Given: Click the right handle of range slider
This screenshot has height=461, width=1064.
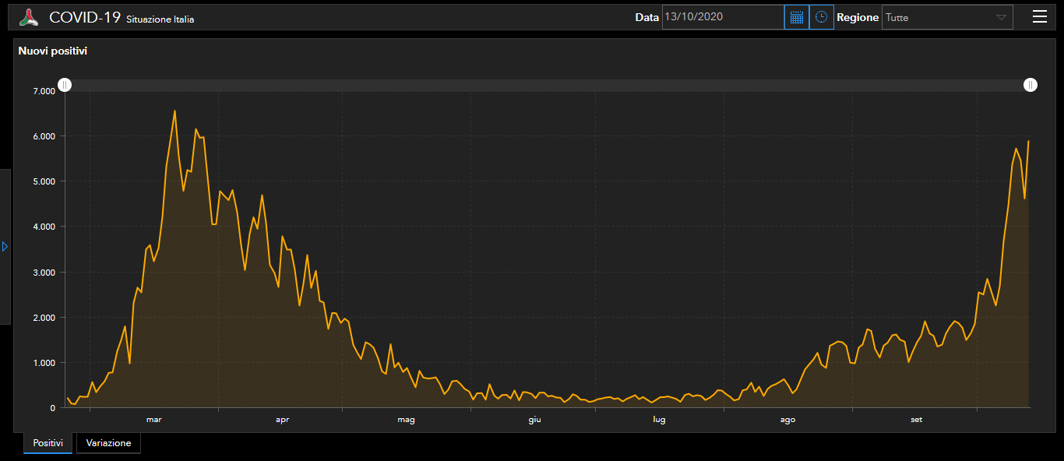Looking at the screenshot, I should point(1030,85).
